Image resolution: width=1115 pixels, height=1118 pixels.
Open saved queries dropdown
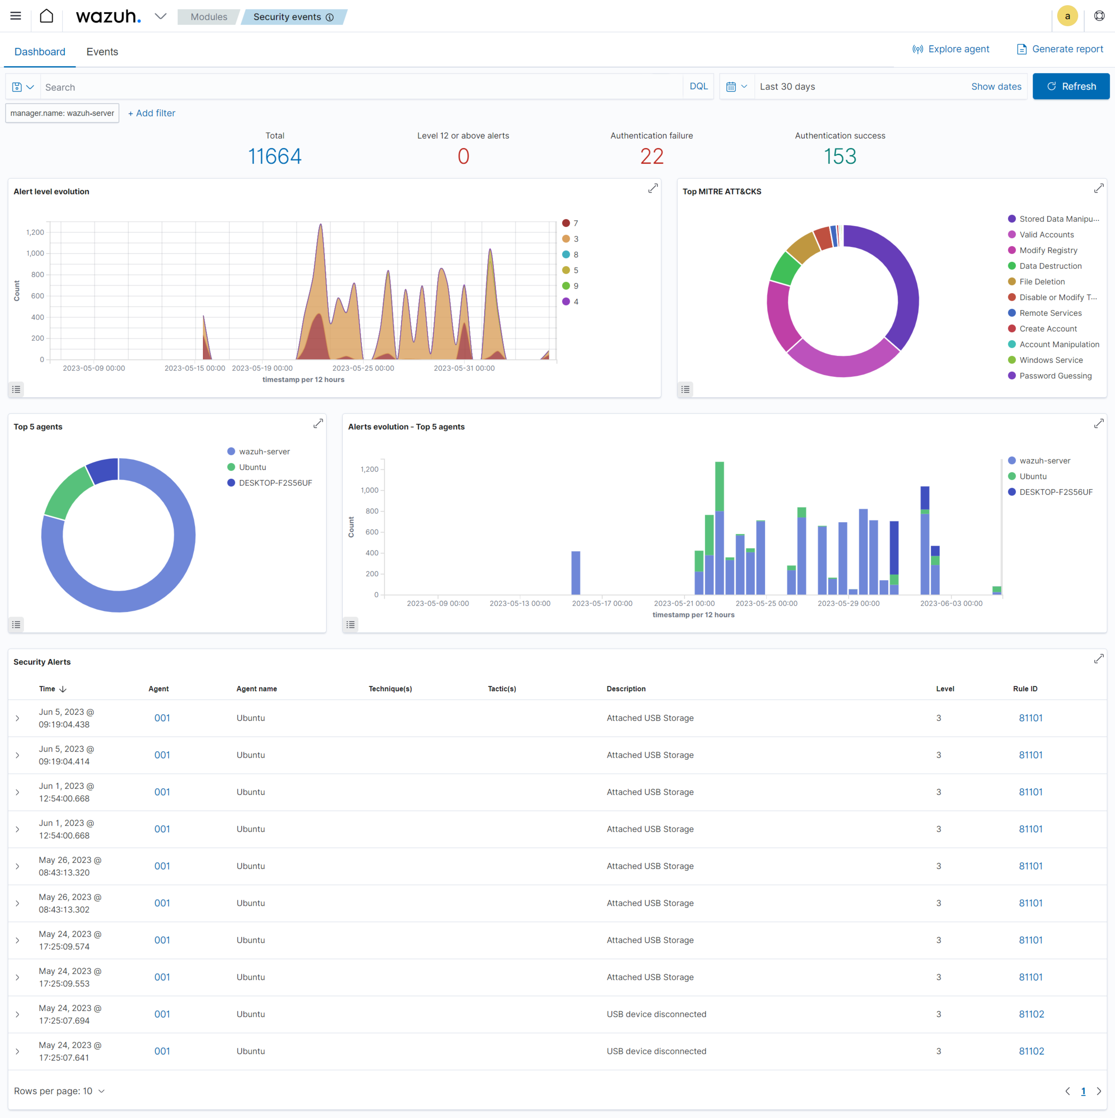pos(23,87)
